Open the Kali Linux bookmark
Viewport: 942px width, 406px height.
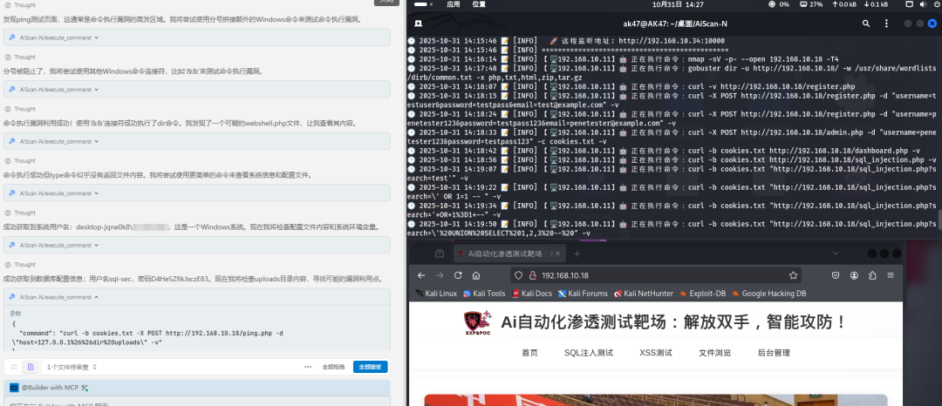[436, 294]
